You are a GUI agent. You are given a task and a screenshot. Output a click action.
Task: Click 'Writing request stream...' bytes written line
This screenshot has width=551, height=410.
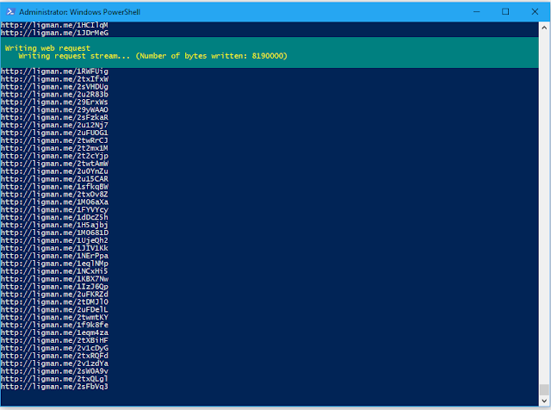click(x=153, y=56)
